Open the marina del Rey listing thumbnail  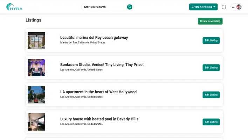coord(36,40)
